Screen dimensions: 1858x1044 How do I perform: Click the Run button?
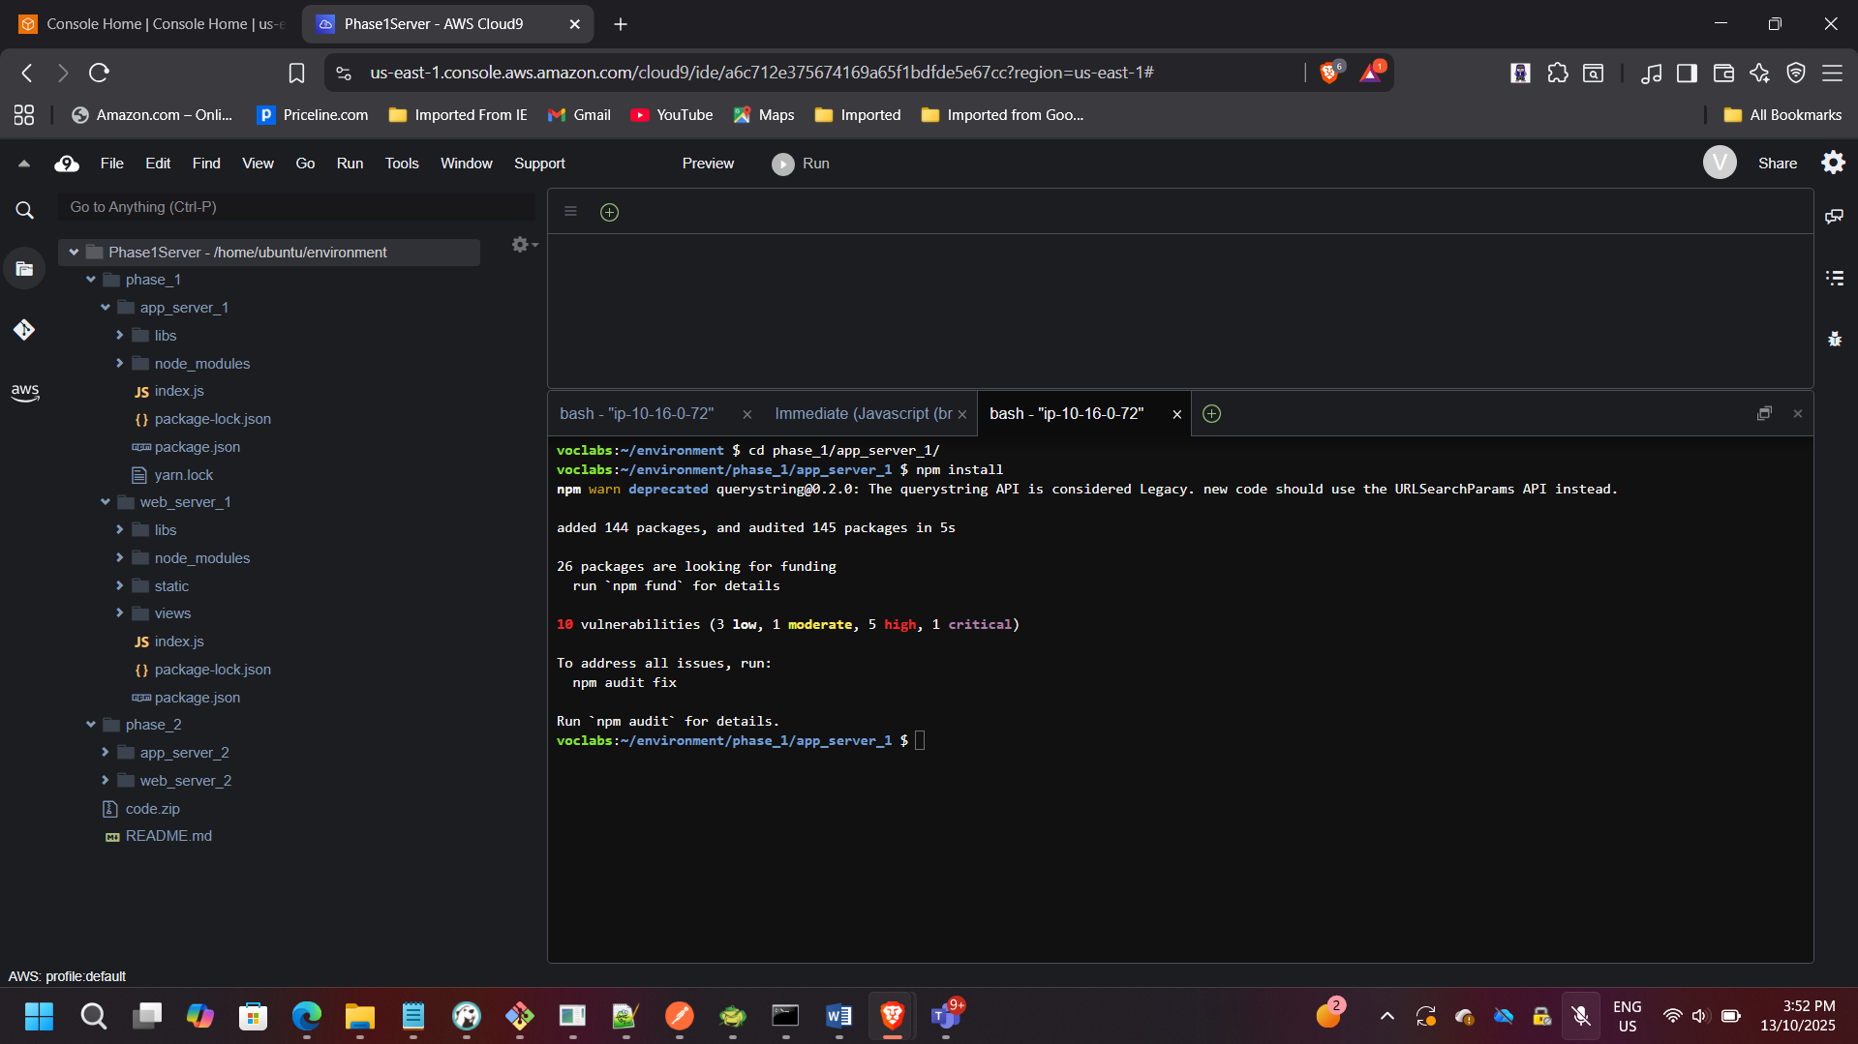[801, 164]
